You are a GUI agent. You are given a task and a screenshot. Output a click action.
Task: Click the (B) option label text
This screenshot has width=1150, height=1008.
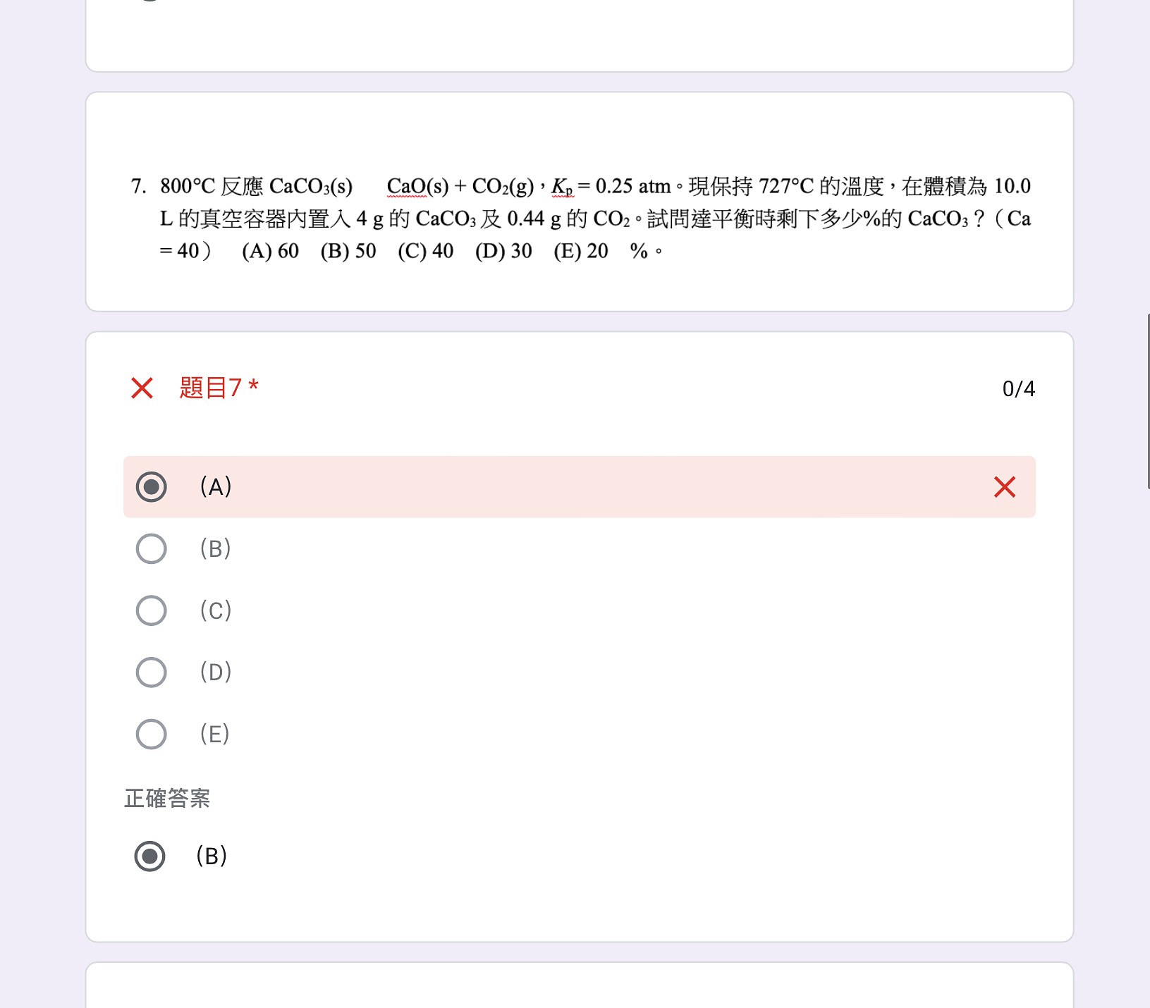pyautogui.click(x=216, y=549)
